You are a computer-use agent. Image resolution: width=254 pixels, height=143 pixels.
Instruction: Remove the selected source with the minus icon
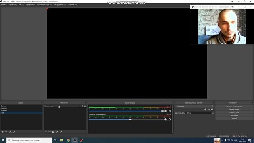pyautogui.click(x=50, y=132)
